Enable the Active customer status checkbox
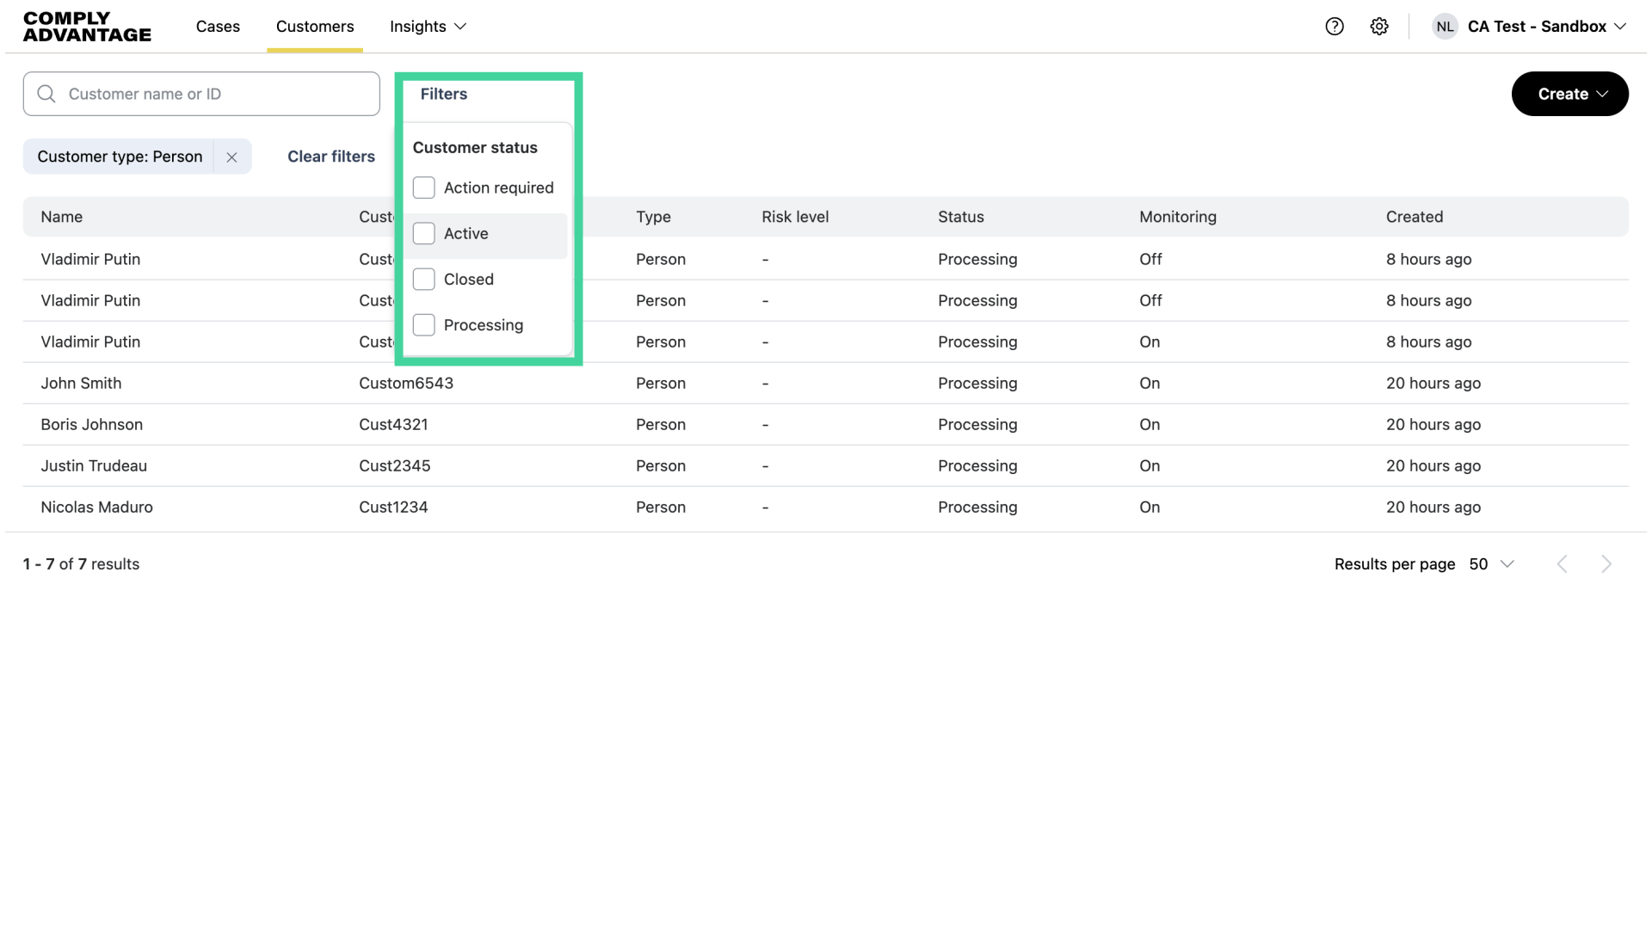This screenshot has width=1652, height=929. click(423, 233)
